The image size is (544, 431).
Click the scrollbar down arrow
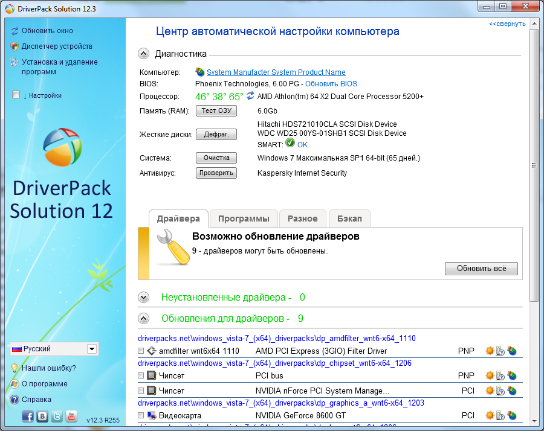point(534,421)
